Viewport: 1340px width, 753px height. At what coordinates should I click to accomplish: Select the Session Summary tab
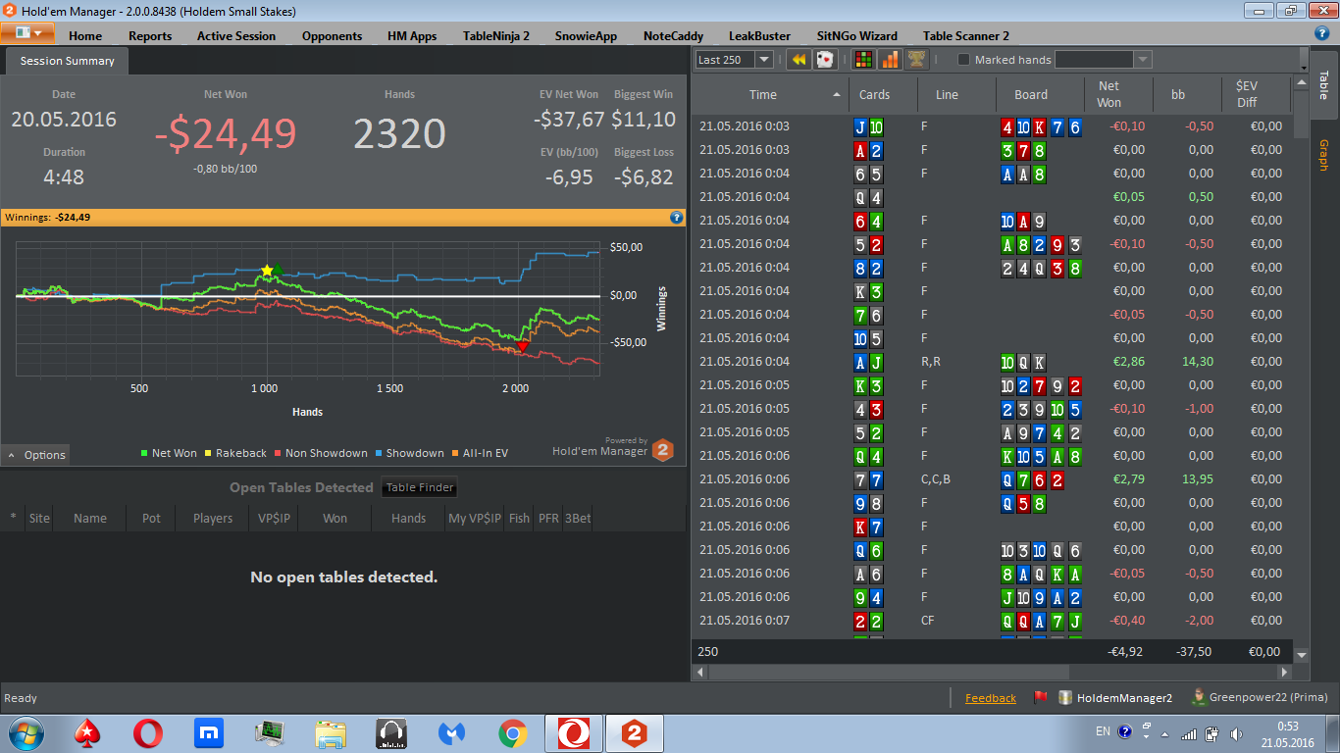click(x=67, y=61)
